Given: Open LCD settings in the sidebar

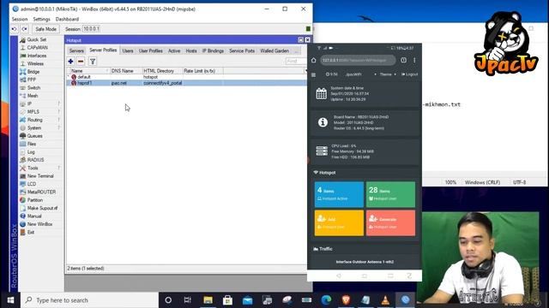Looking at the screenshot, I should [32, 184].
